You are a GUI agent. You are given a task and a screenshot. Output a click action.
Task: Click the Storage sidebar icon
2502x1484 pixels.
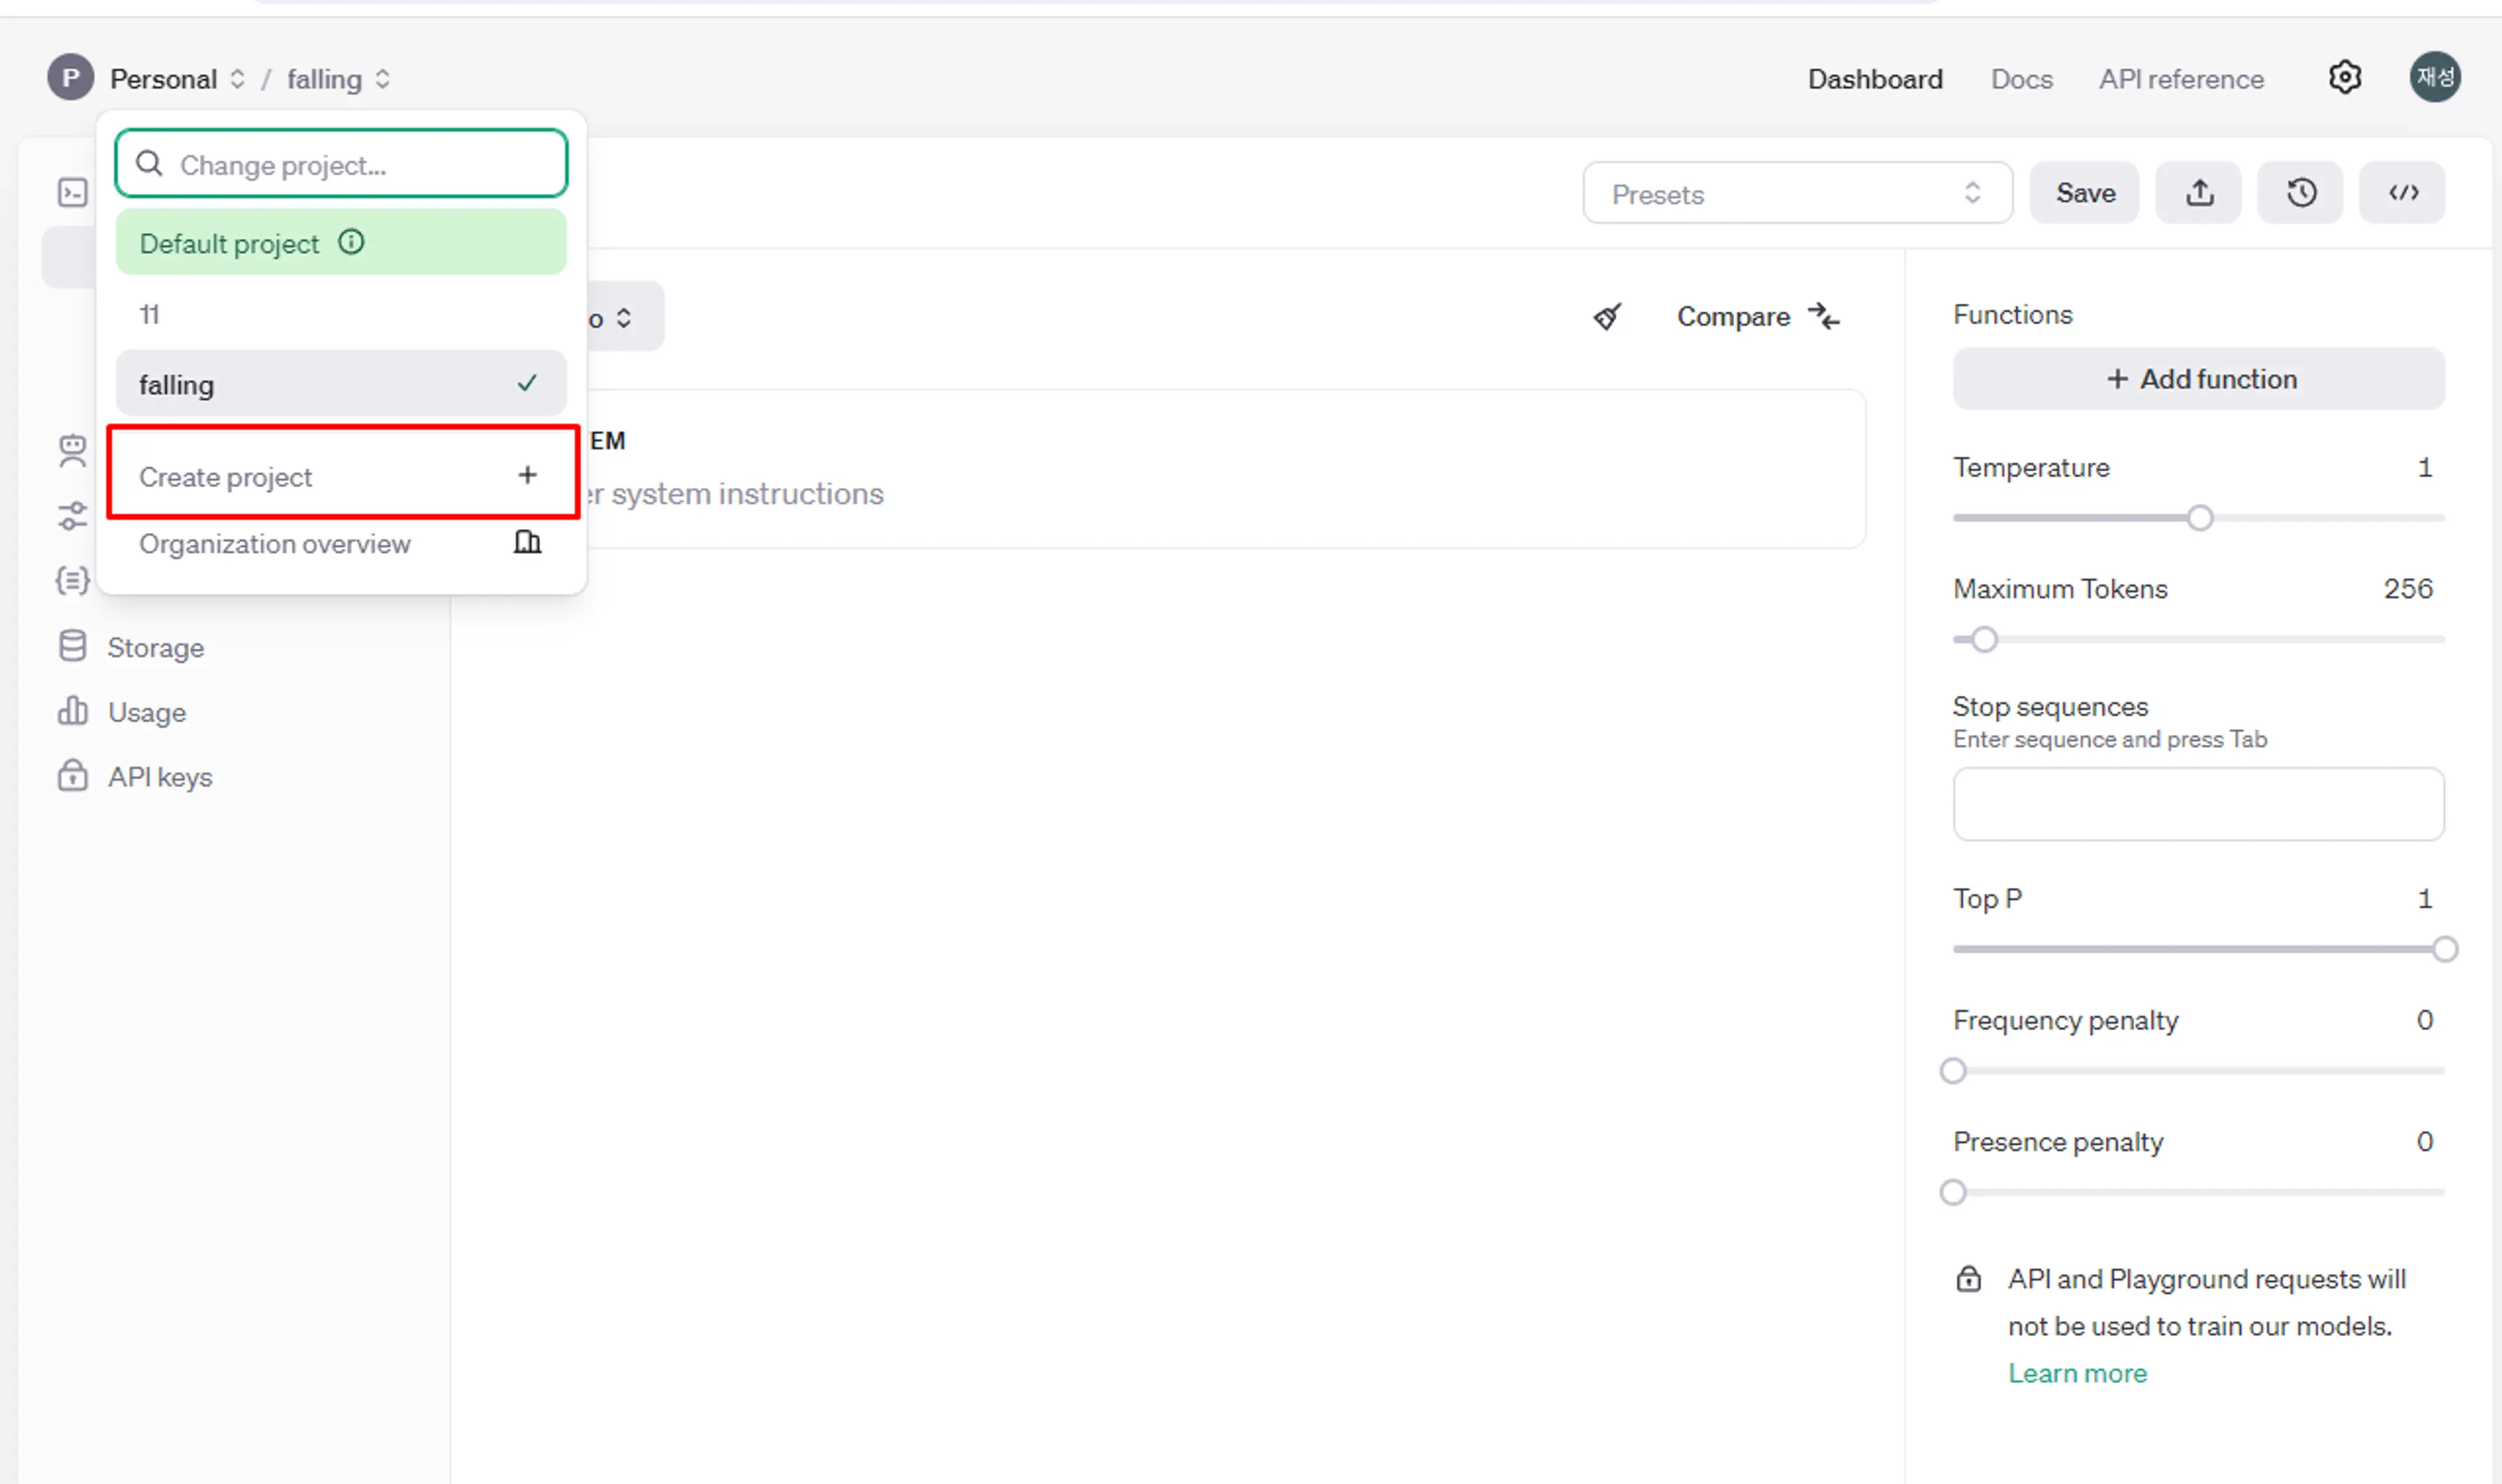coord(70,645)
